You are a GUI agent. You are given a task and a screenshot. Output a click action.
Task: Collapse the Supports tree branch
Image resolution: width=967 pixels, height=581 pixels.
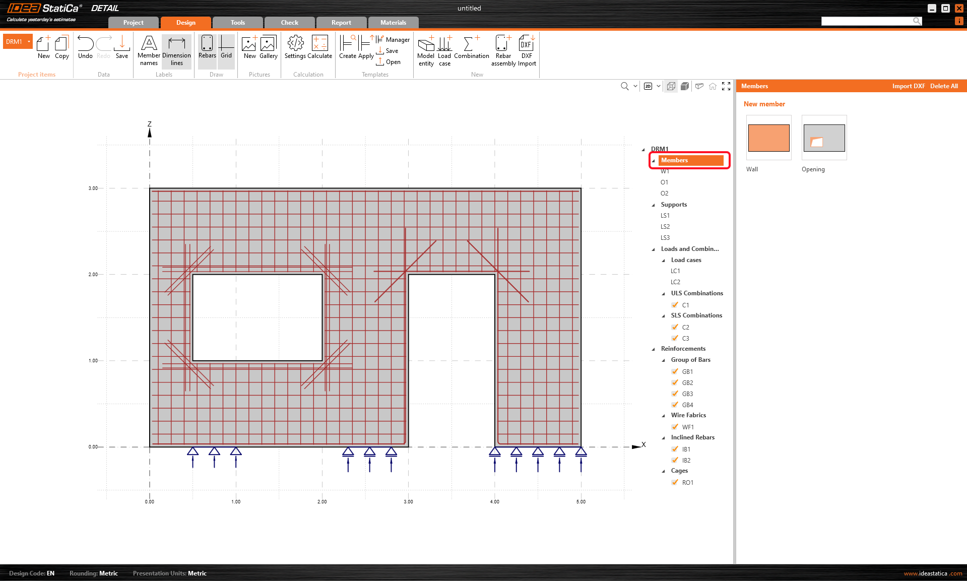[653, 205]
